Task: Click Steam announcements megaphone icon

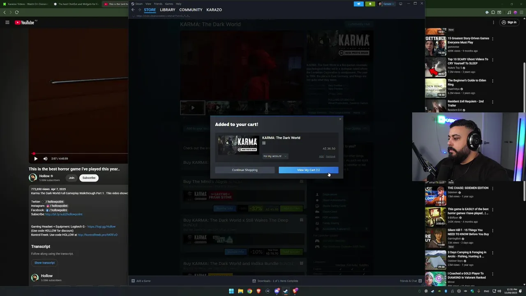Action: click(x=359, y=4)
